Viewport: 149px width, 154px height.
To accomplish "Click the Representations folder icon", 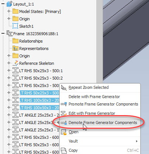I will [x=15, y=48].
